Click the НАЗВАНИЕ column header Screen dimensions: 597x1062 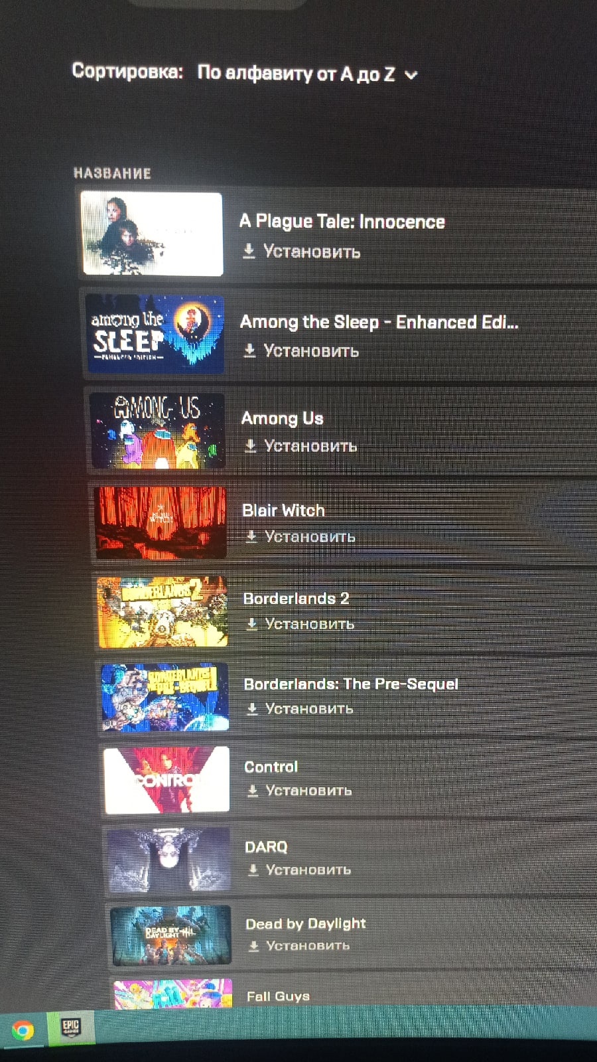coord(112,173)
